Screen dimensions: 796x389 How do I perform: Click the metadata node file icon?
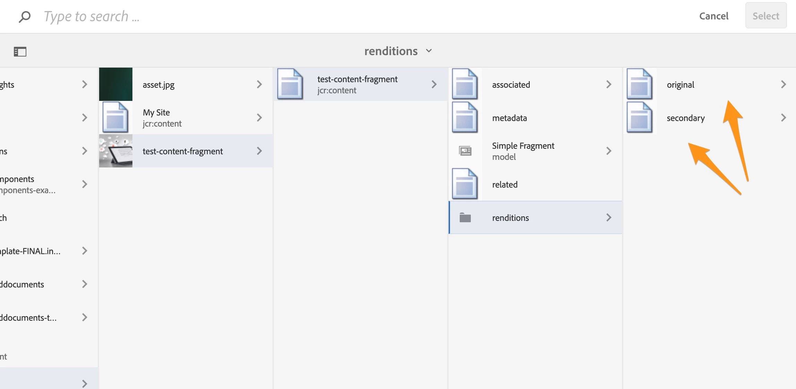[x=465, y=118]
